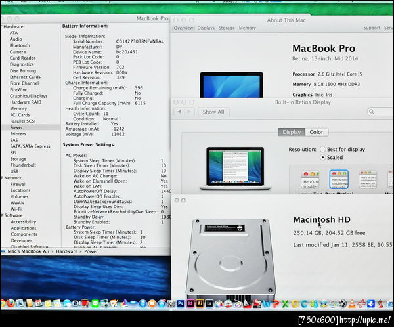Screen dimensions: 394x327
Task: Switch to the Color tab
Action: (x=317, y=132)
